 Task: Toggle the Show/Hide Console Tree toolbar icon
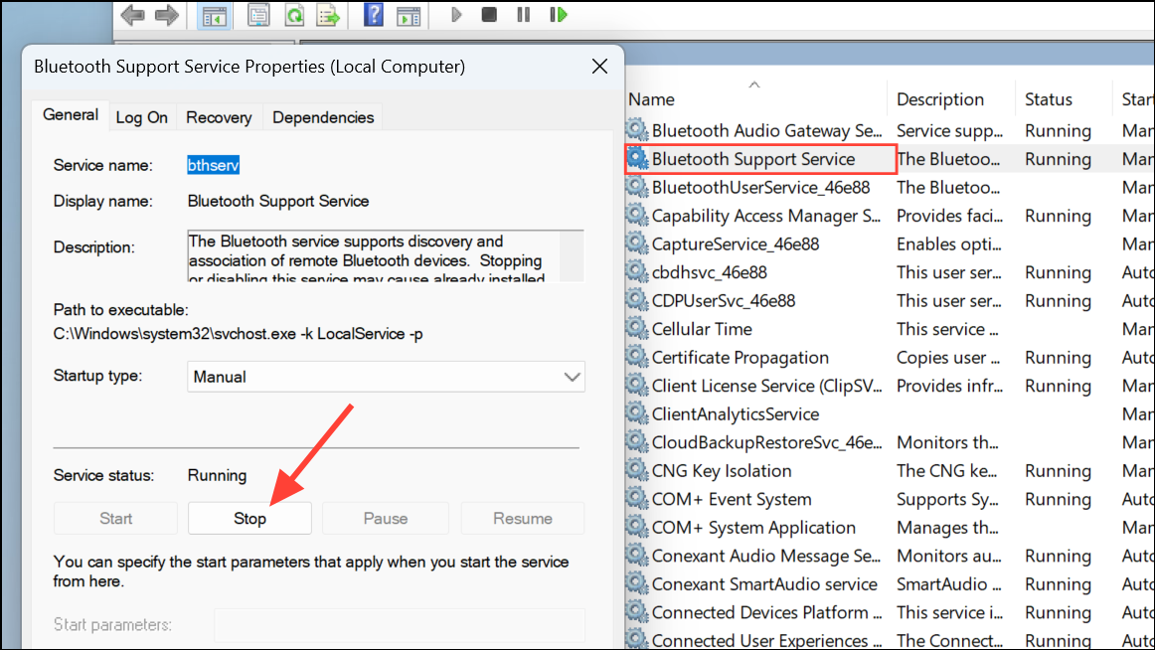tap(215, 16)
